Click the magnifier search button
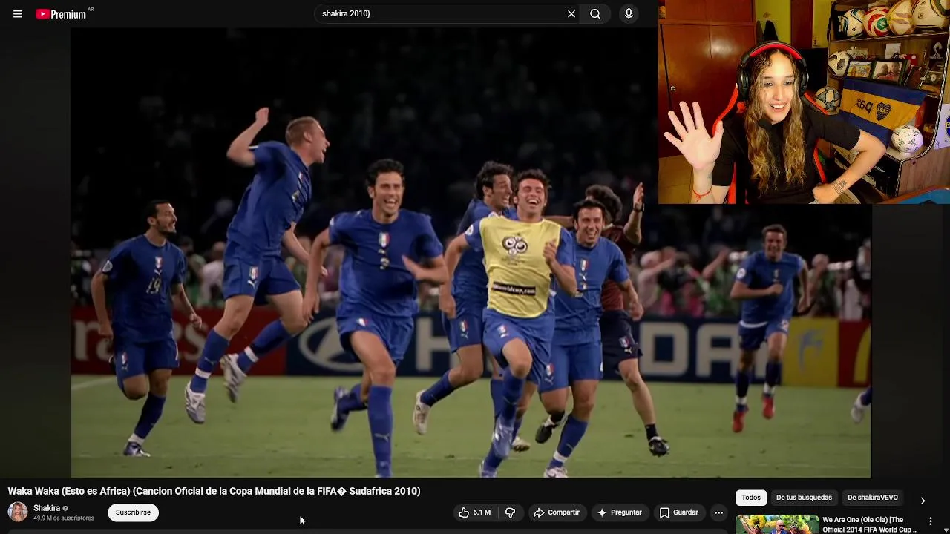The width and height of the screenshot is (950, 534). tap(595, 14)
